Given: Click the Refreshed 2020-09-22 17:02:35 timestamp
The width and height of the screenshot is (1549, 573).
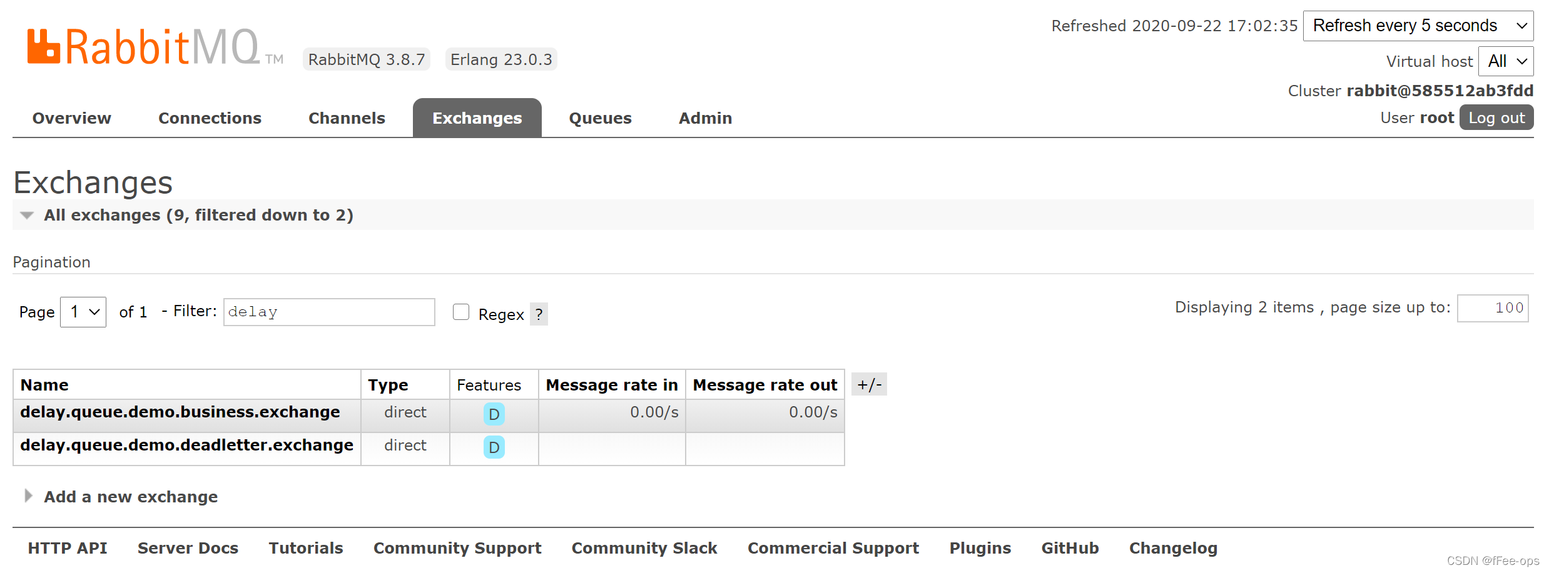Looking at the screenshot, I should pyautogui.click(x=1174, y=26).
